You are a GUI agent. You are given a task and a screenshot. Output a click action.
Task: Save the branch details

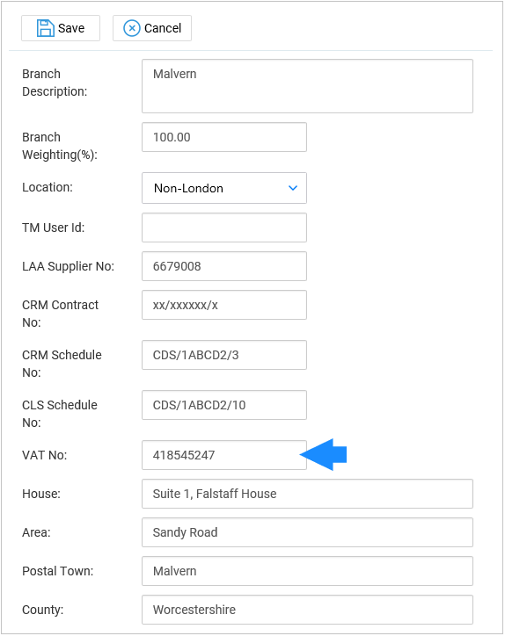click(61, 28)
